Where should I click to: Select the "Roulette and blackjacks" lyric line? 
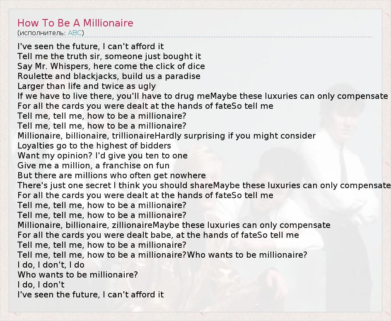pos(109,76)
